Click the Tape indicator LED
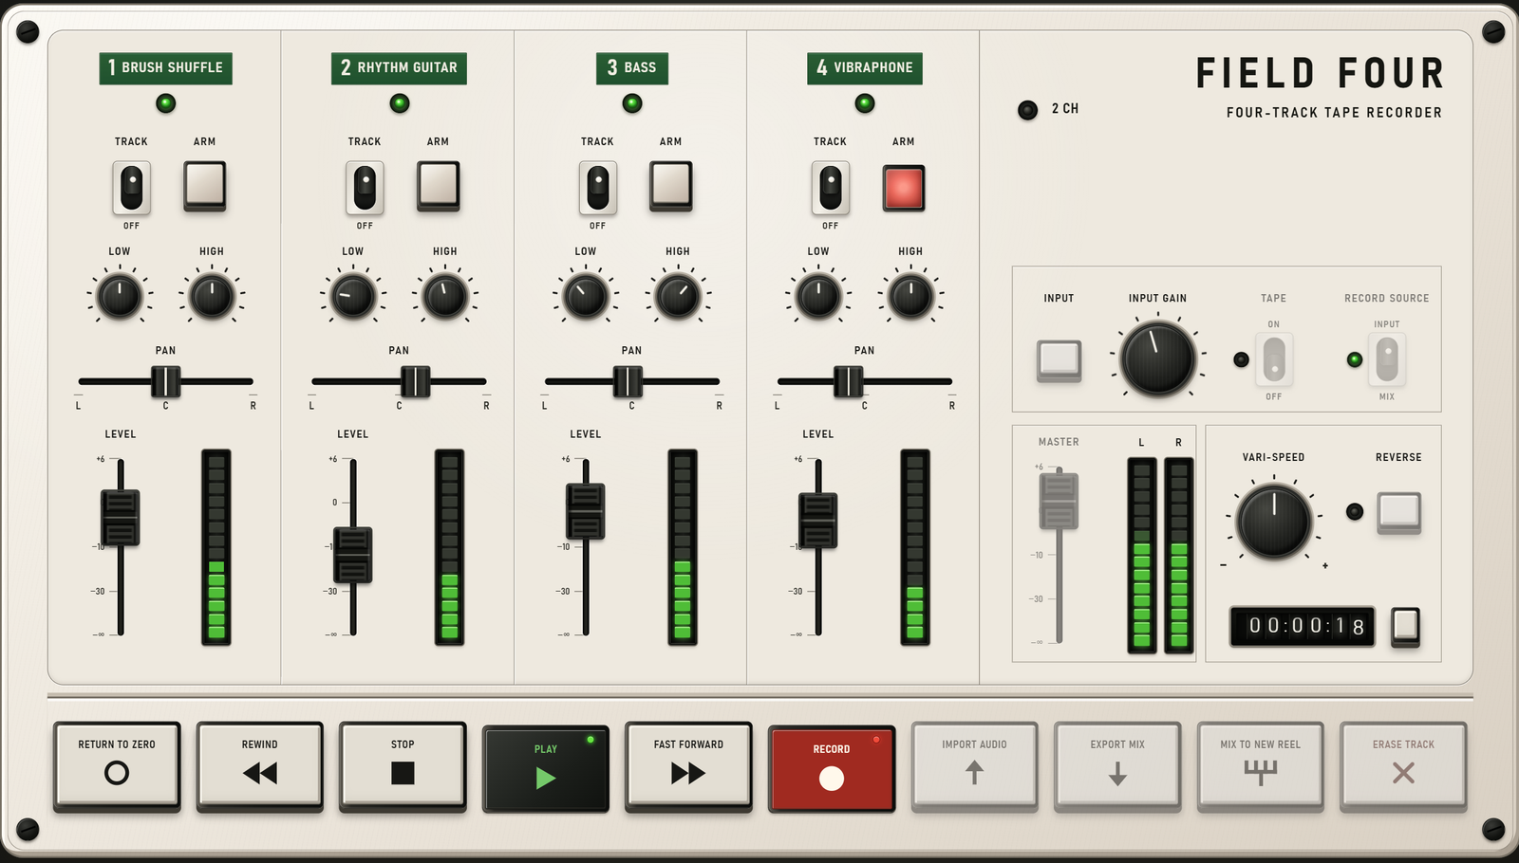This screenshot has width=1519, height=863. [1241, 359]
